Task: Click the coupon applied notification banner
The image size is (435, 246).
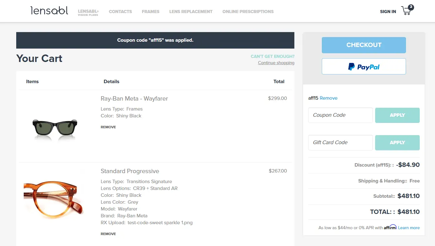Action: click(155, 40)
